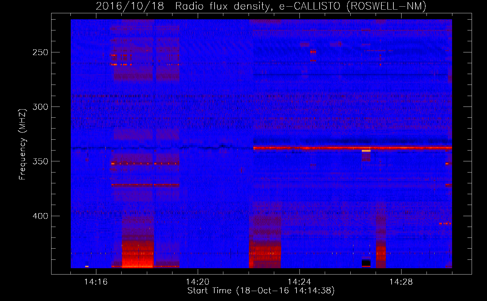The height and width of the screenshot is (301, 487).
Task: Click the 'Frequency (MHZ)' axis label
Action: click(x=23, y=144)
